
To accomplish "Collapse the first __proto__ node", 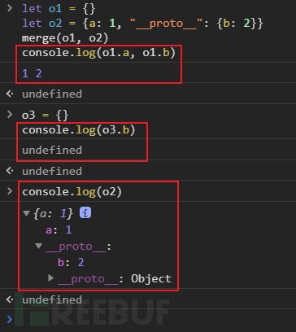I will [x=39, y=246].
